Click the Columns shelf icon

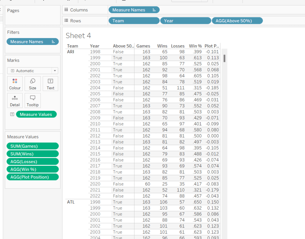tap(66, 10)
